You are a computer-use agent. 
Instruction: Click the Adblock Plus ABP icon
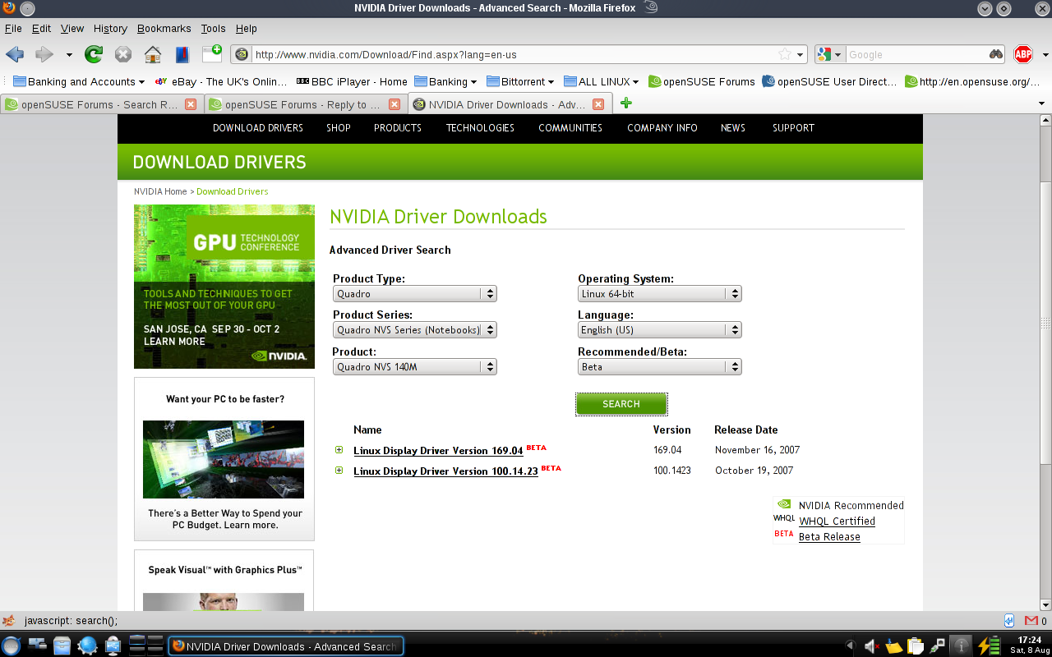click(1023, 54)
